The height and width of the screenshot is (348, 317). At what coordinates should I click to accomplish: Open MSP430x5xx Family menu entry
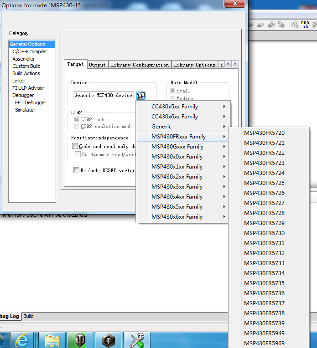coord(182,207)
